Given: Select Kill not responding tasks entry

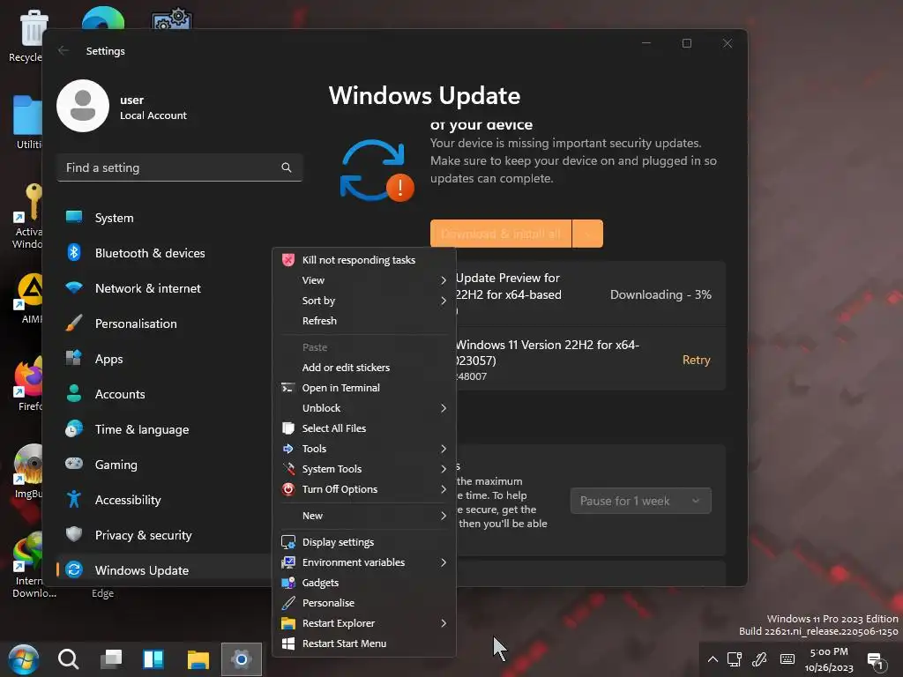Looking at the screenshot, I should coord(364,260).
